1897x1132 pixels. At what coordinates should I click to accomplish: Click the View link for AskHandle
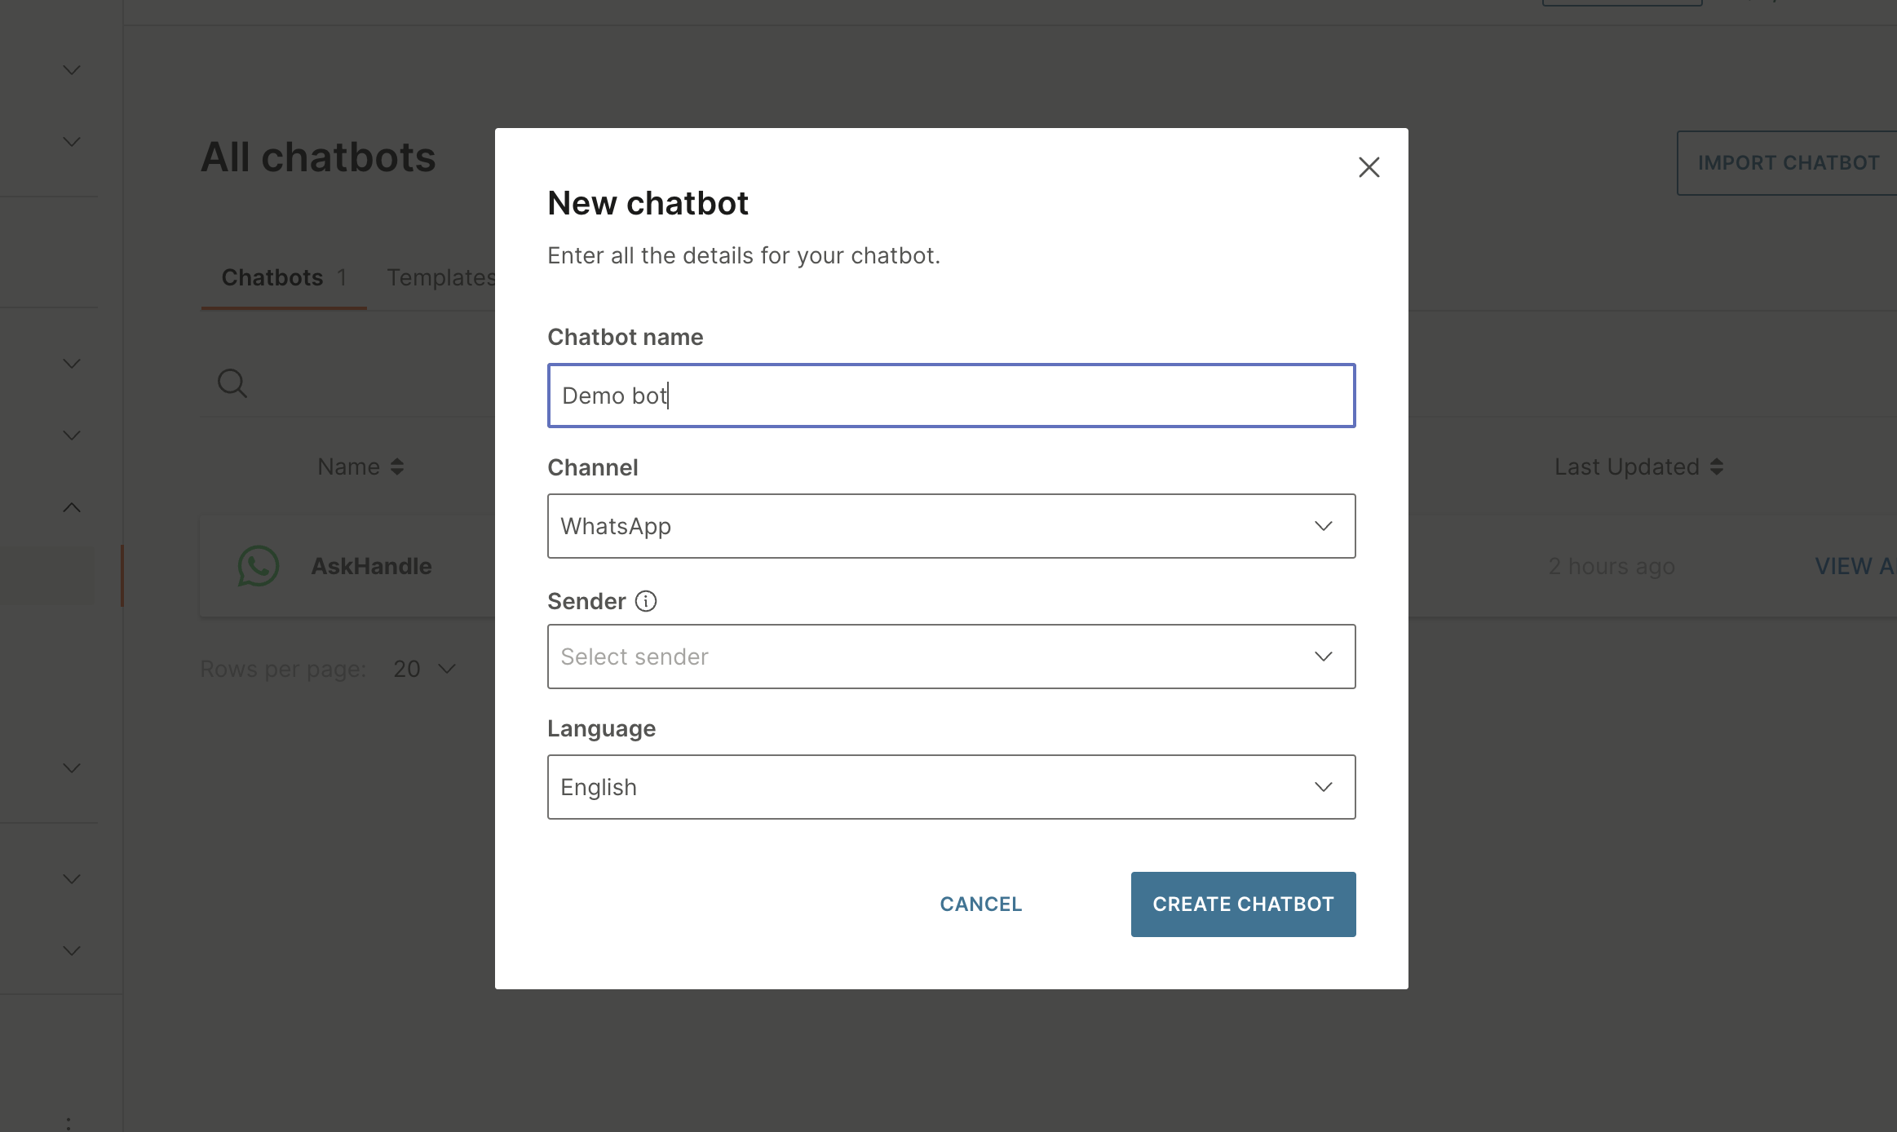tap(1853, 566)
